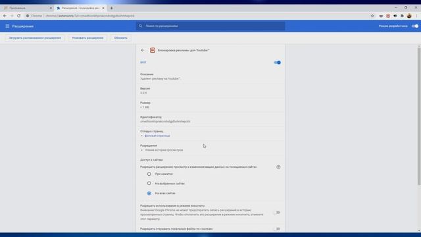421x237 pixels.
Task: Open the profile avatar menu
Action: click(x=409, y=16)
